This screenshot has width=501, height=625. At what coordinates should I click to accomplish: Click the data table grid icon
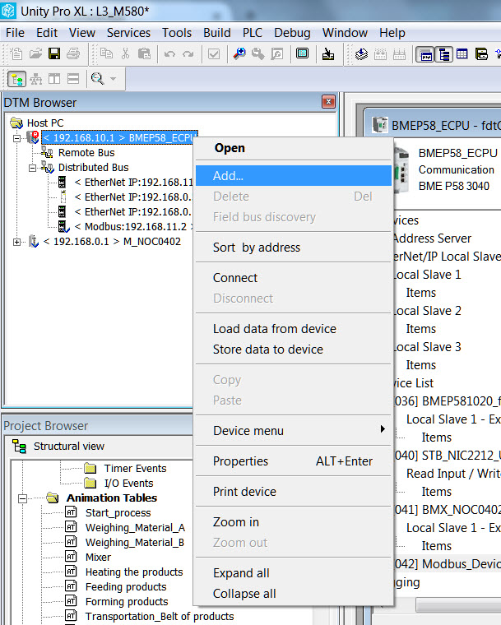pyautogui.click(x=462, y=53)
